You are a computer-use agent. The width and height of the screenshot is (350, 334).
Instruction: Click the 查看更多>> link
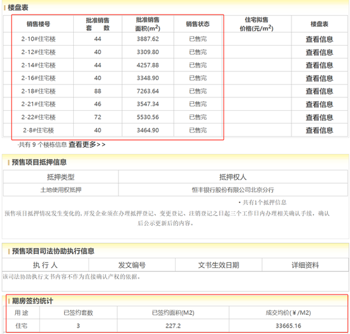[x=87, y=144]
